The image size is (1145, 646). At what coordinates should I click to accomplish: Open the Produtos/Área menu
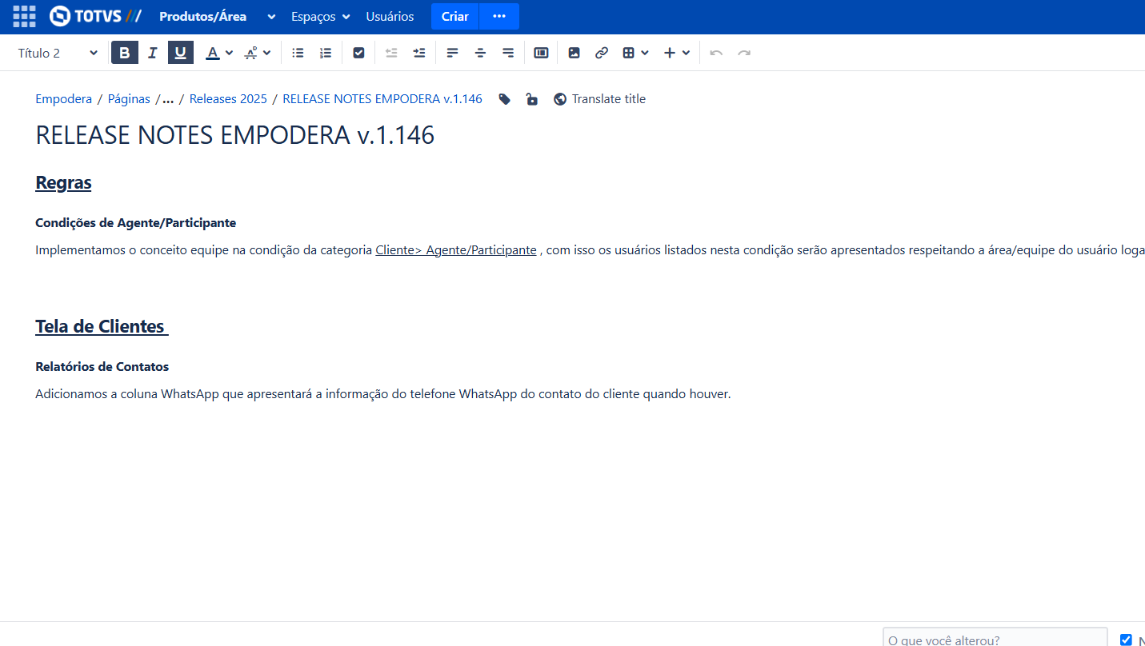coord(202,16)
